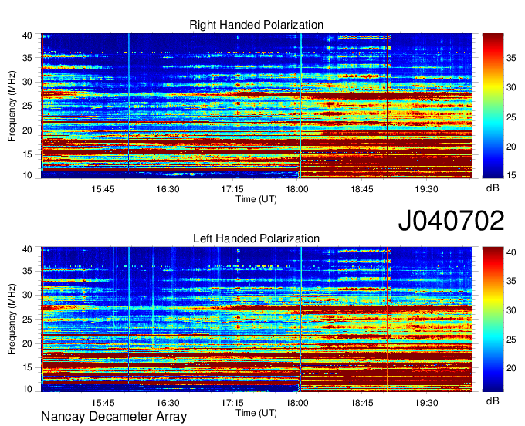Click the 35 frequency tick on bottom plot
Screen dimensions: 525x426
pyautogui.click(x=27, y=271)
